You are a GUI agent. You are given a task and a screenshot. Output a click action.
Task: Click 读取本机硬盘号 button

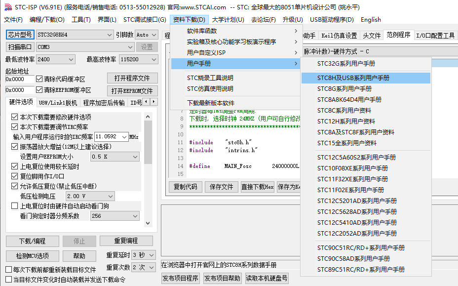pyautogui.click(x=267, y=278)
